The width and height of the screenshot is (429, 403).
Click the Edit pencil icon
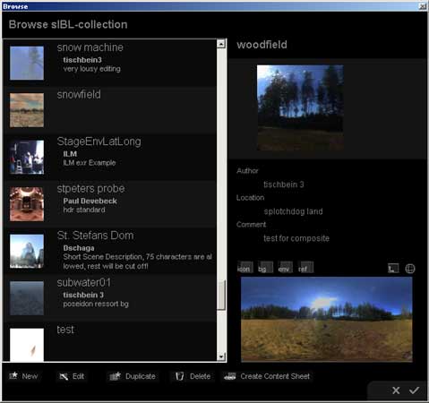pos(64,376)
